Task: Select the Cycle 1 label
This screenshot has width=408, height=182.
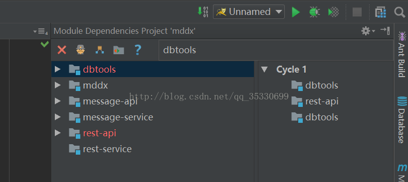Action: pyautogui.click(x=291, y=69)
